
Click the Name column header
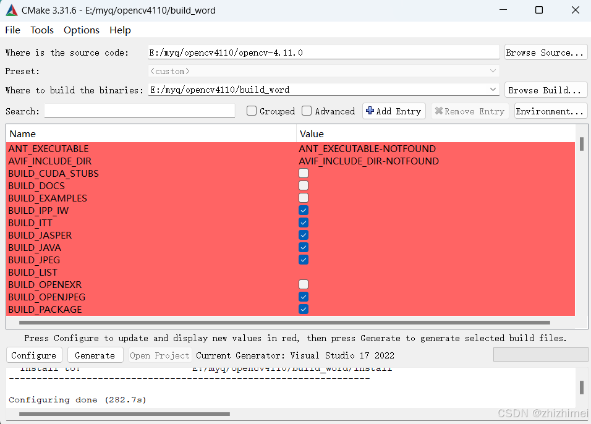point(151,134)
